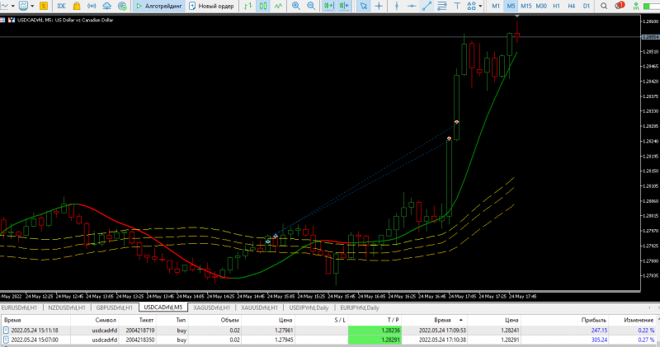Toggle the Алготрейдинг button

coord(159,6)
